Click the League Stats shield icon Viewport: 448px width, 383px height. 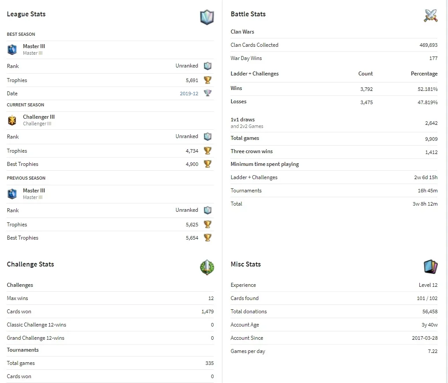tap(207, 17)
